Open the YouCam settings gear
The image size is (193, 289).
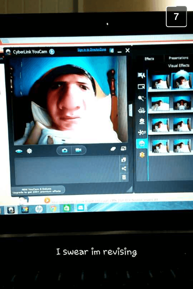(x=29, y=151)
